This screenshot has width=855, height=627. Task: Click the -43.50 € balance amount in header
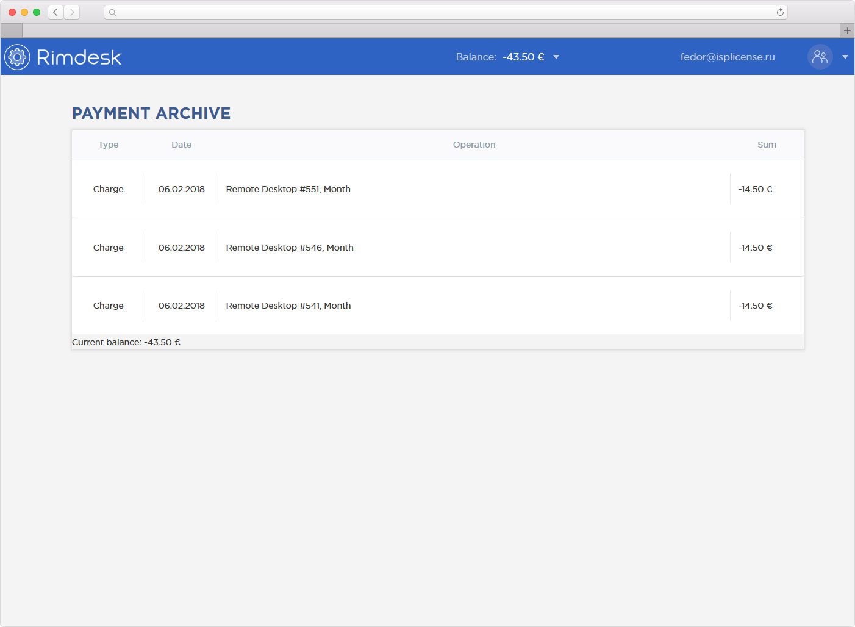click(523, 57)
